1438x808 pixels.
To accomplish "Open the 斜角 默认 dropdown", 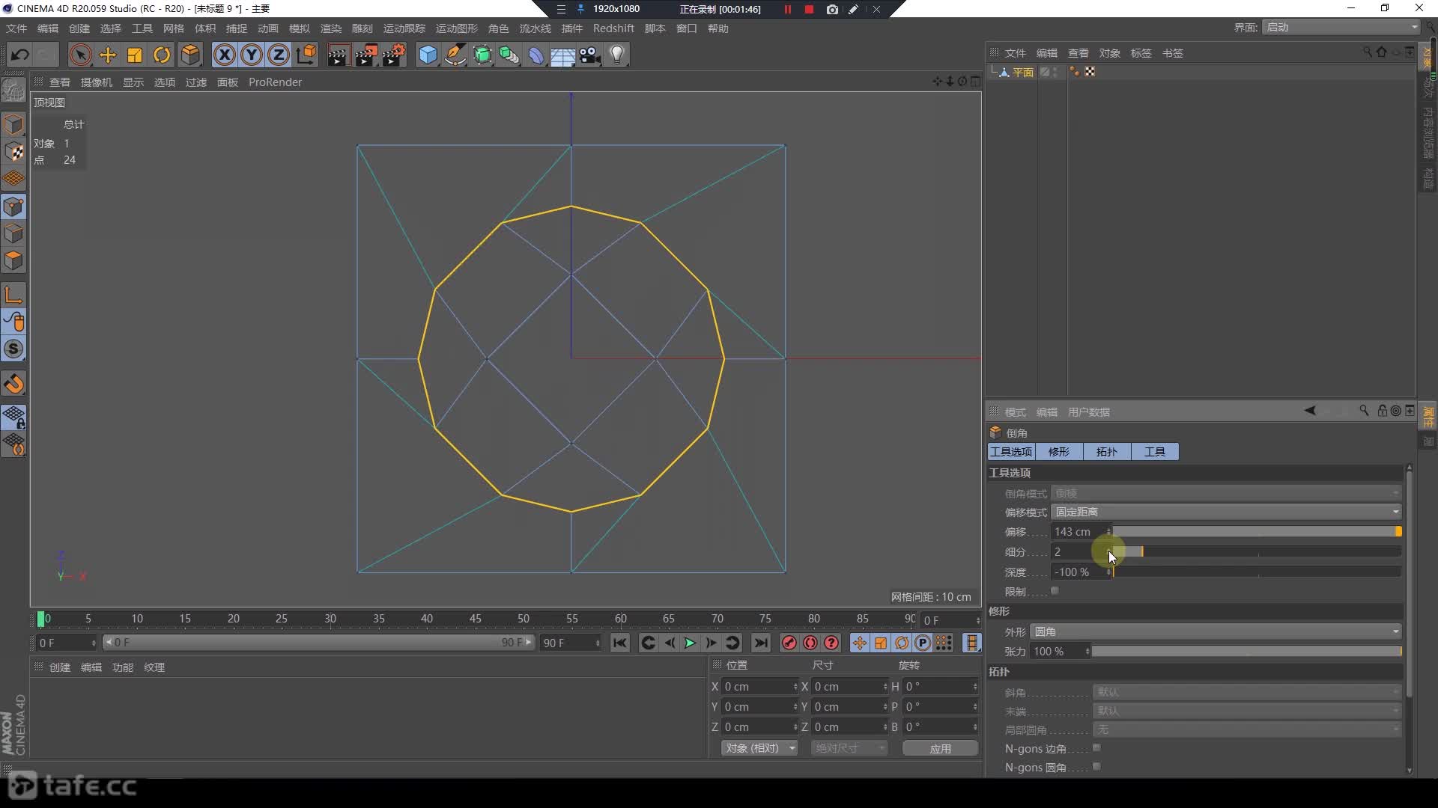I will click(x=1247, y=692).
